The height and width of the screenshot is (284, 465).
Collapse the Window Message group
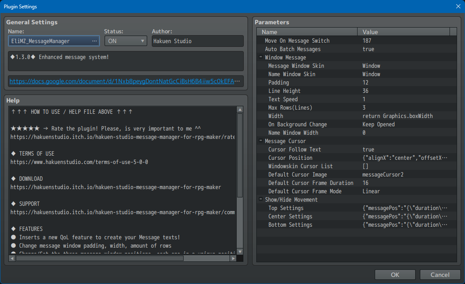pos(261,57)
